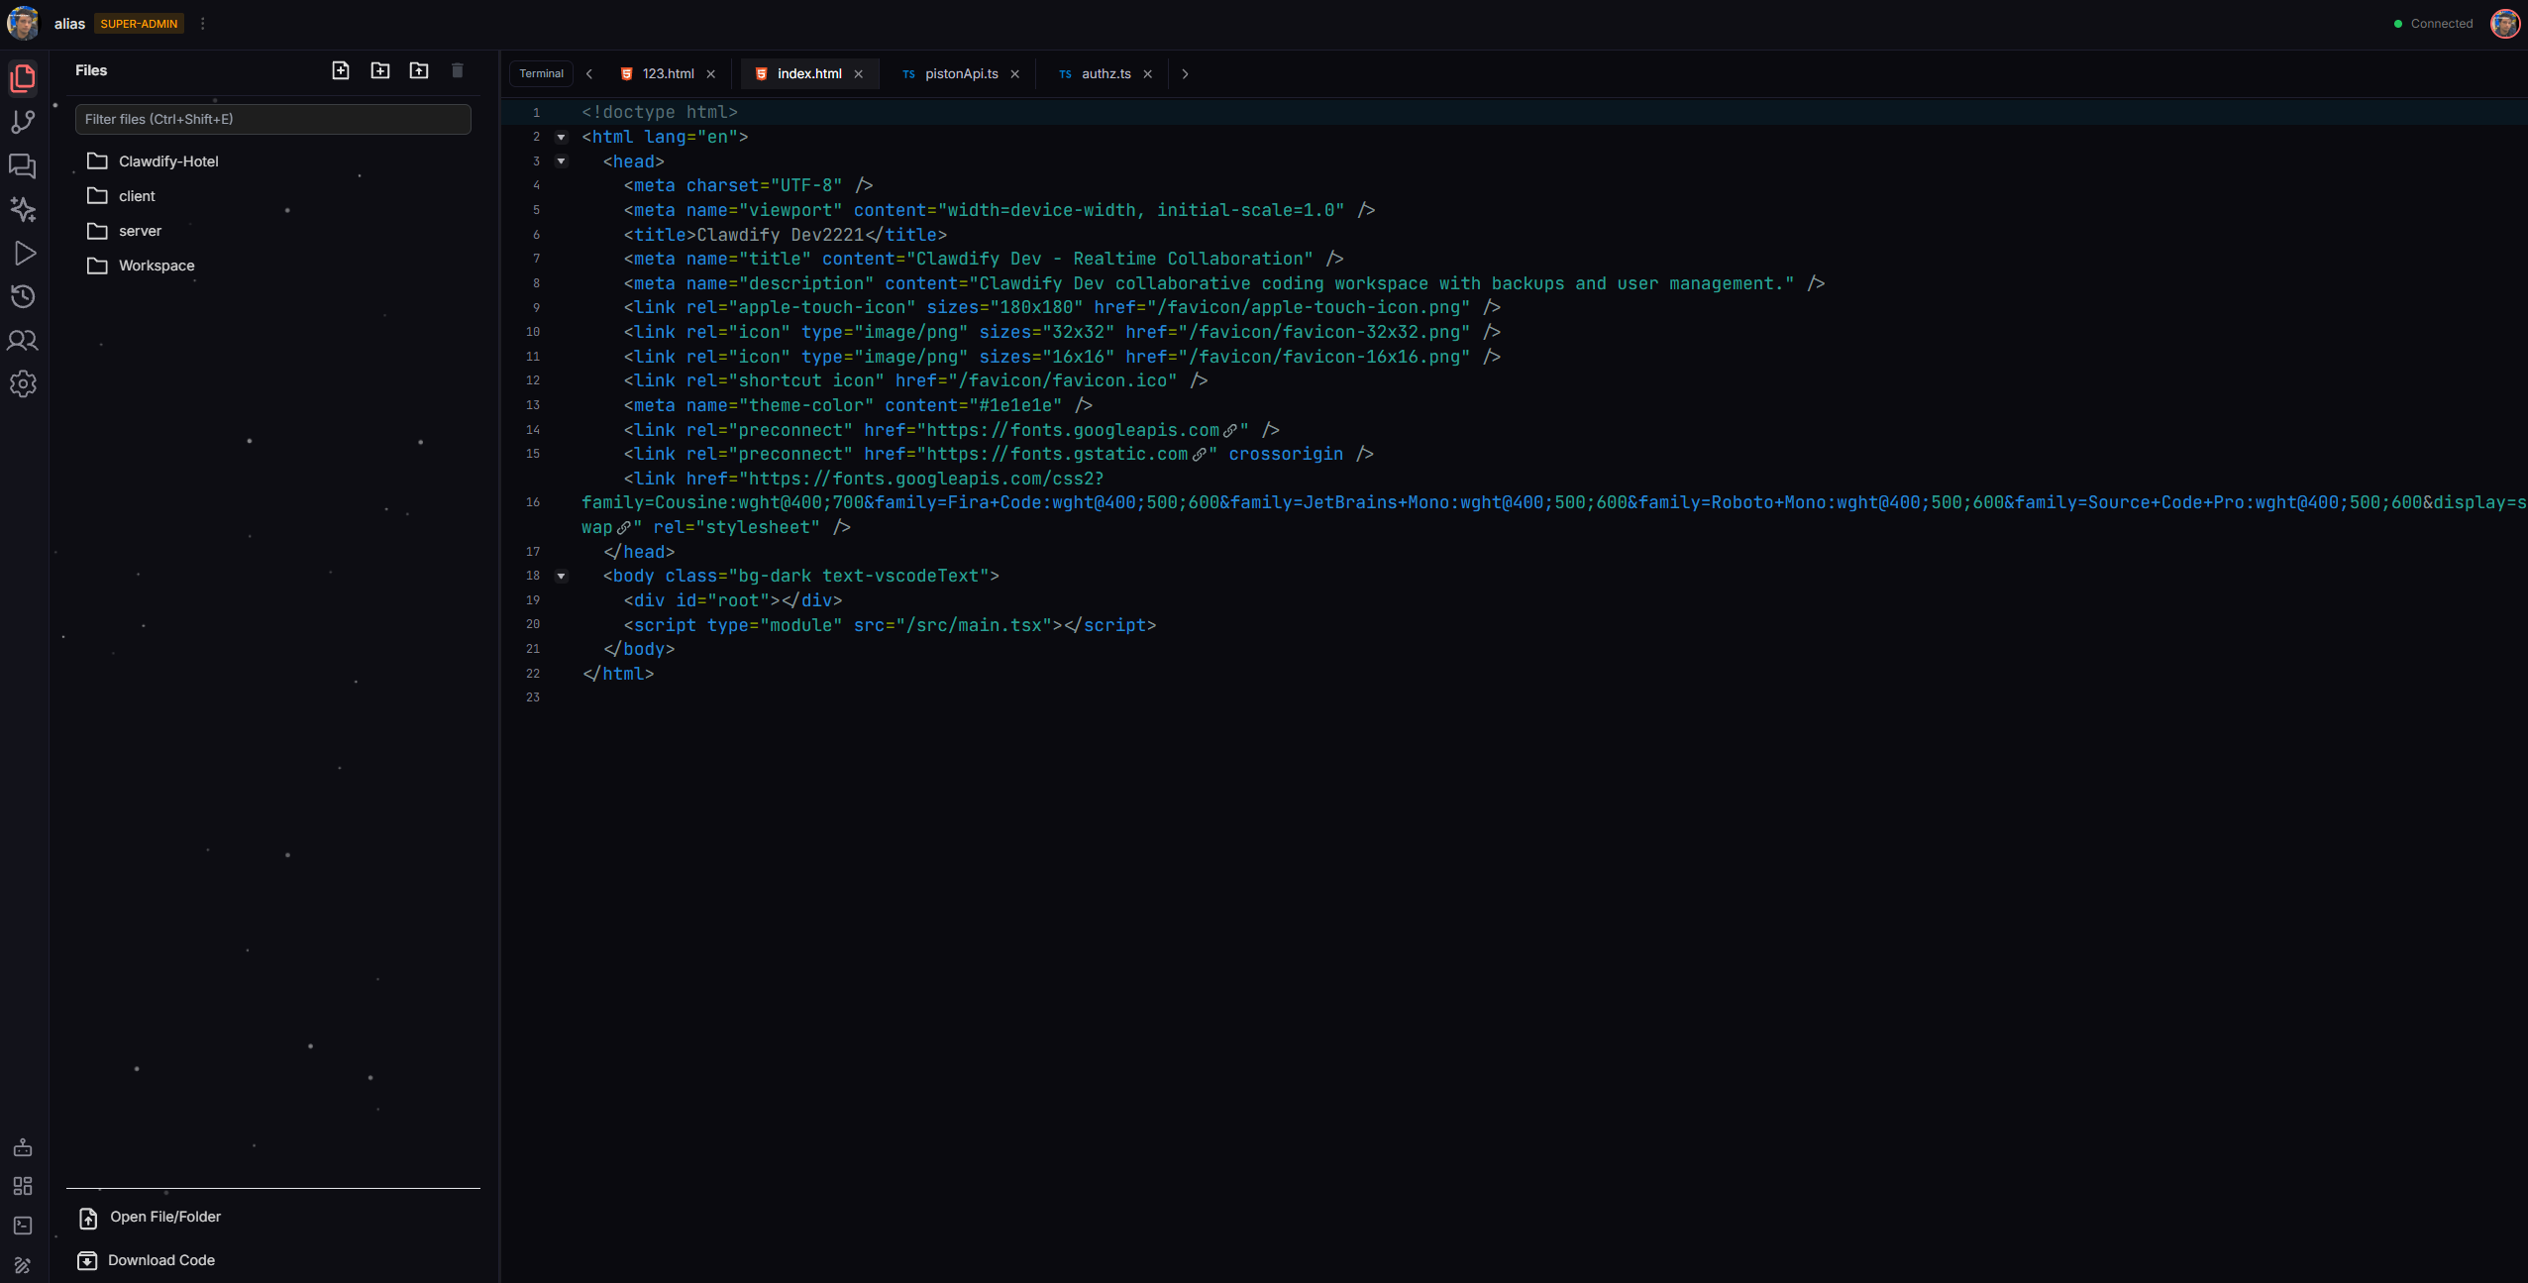Click the delete trash icon in Files header

[x=458, y=70]
